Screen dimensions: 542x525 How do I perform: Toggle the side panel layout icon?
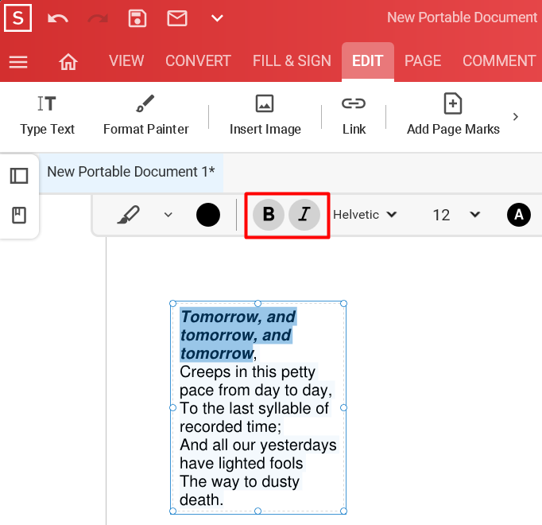(19, 176)
